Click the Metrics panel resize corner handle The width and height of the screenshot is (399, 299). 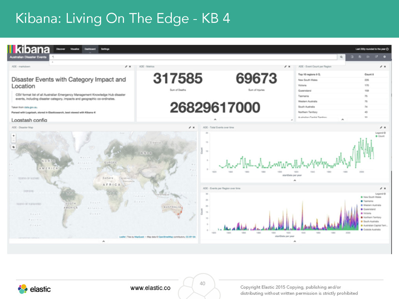tap(292, 120)
